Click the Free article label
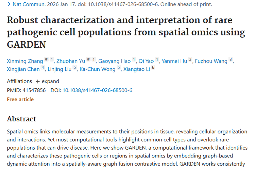Image resolution: width=255 pixels, height=170 pixels. [20, 99]
